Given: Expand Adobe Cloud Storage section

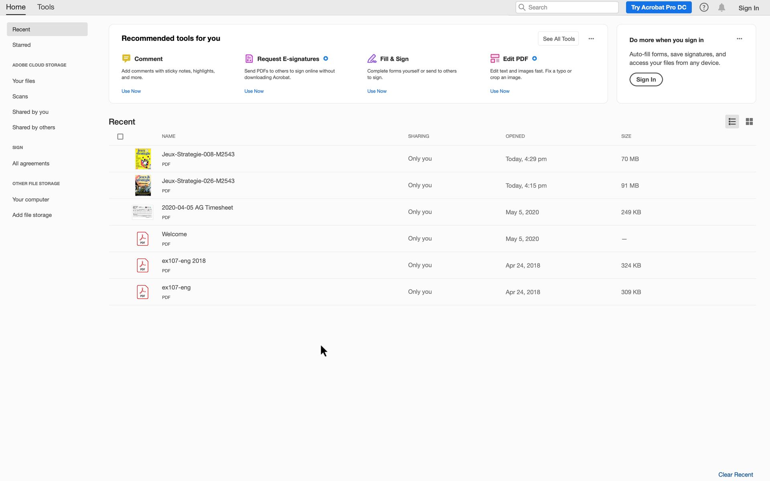Looking at the screenshot, I should [39, 65].
